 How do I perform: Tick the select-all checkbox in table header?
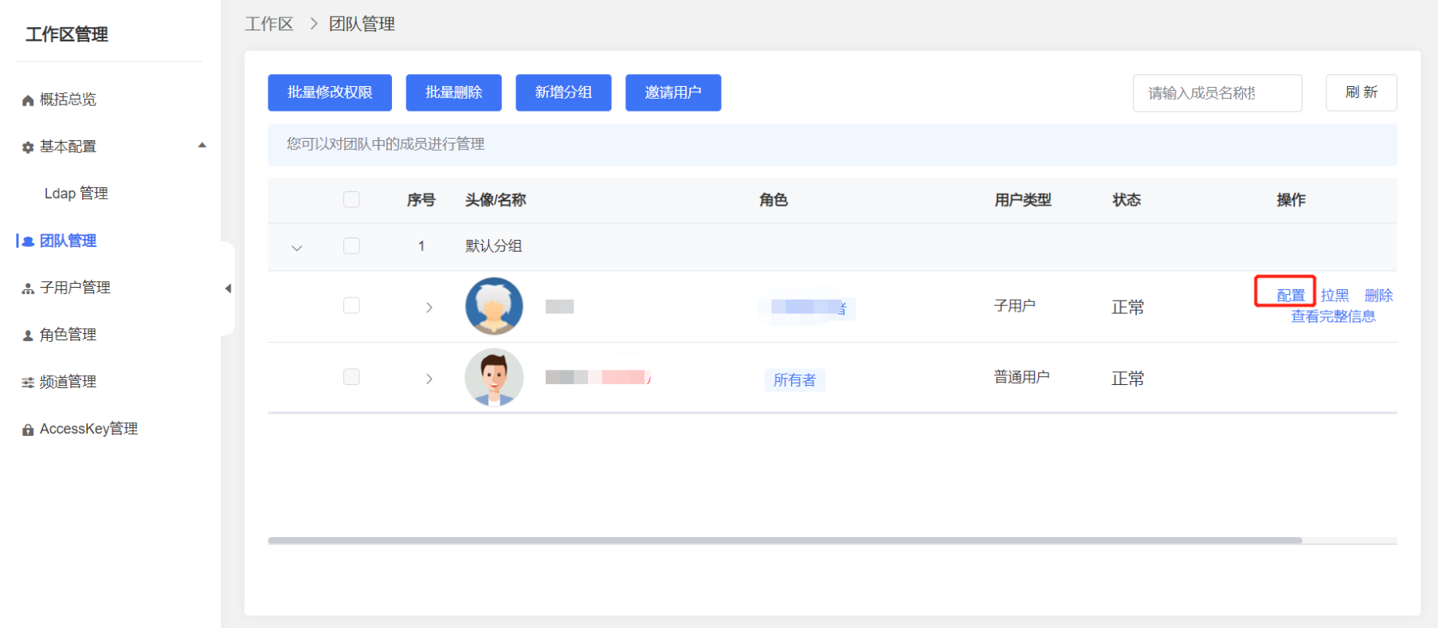pyautogui.click(x=351, y=199)
